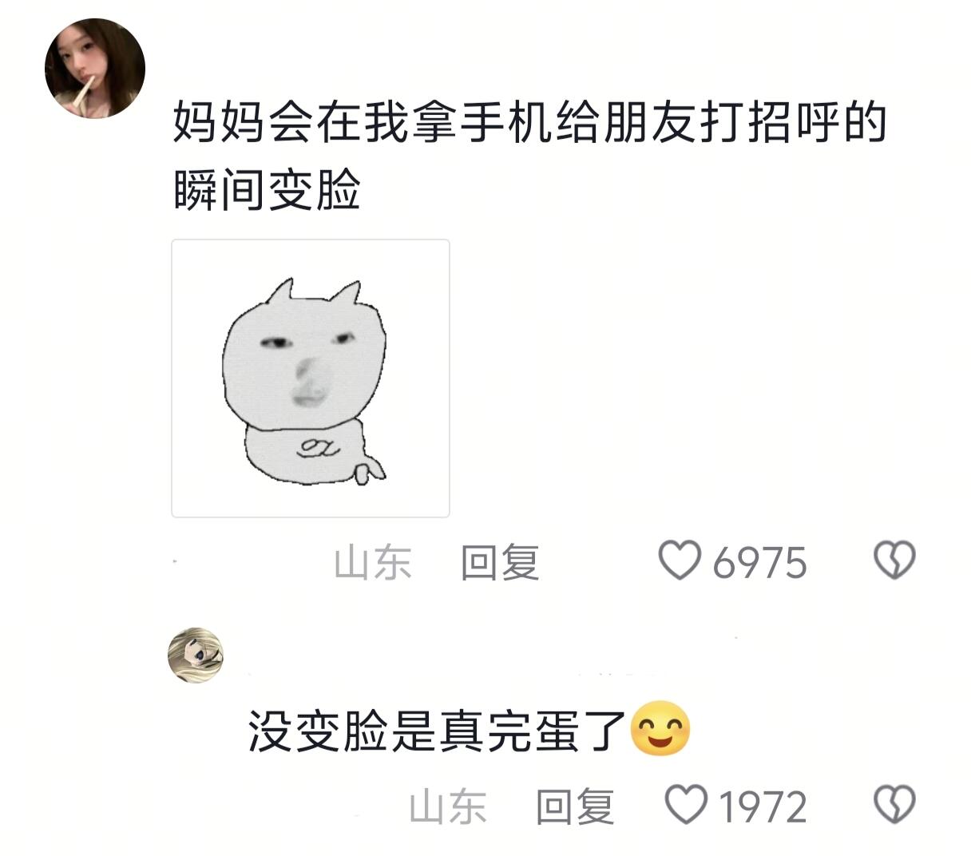The width and height of the screenshot is (971, 856).
Task: Select the 没变脸是真完蛋了 reply text
Action: coord(436,730)
